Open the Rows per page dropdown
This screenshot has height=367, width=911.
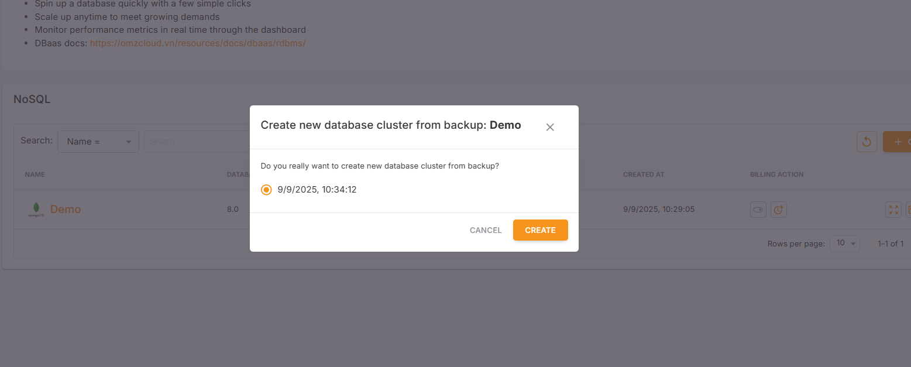pos(845,243)
